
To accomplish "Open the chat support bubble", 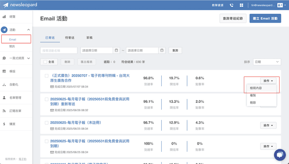I will pos(280,155).
